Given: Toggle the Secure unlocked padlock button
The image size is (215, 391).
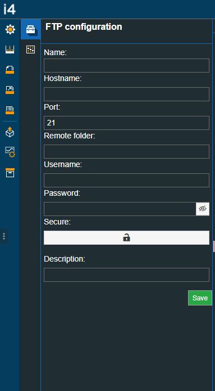Looking at the screenshot, I should (126, 237).
